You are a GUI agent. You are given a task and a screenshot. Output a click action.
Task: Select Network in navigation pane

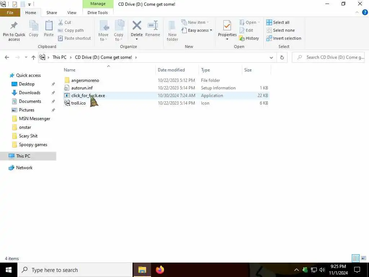pos(24,168)
